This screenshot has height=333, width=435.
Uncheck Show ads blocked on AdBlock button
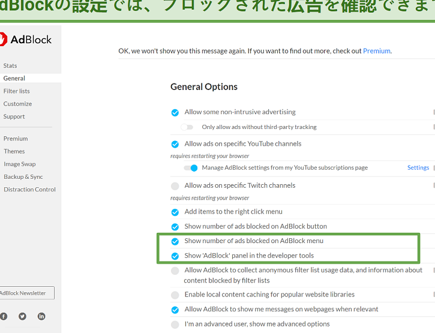coord(175,227)
